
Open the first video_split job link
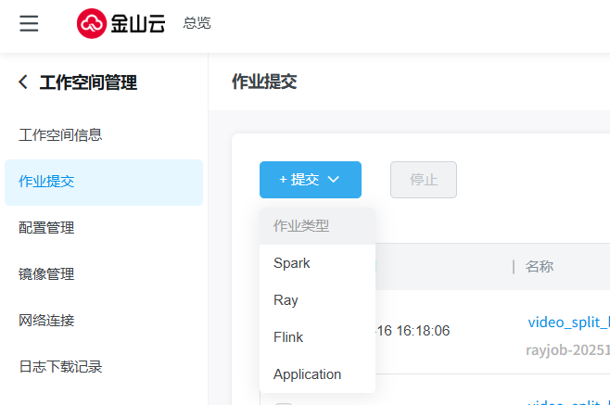pos(568,323)
